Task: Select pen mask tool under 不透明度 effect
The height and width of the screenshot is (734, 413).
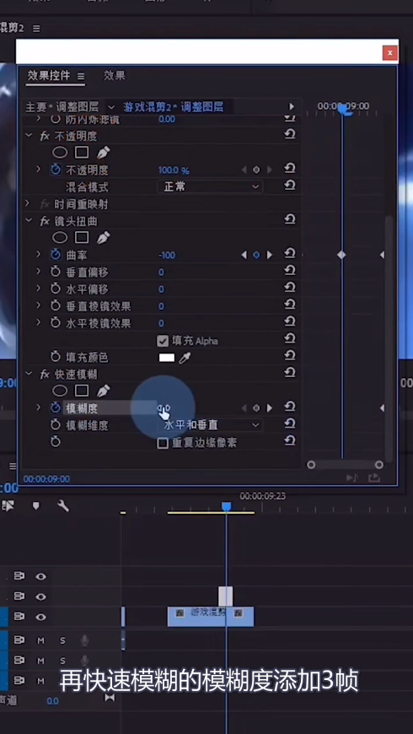Action: point(103,152)
